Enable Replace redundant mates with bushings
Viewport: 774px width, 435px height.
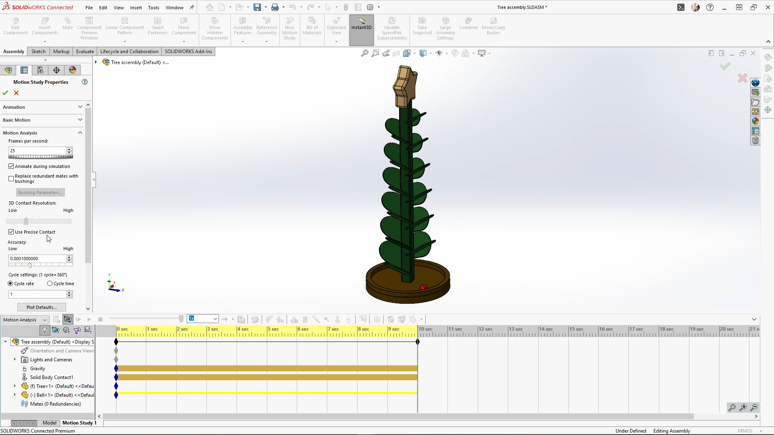[x=11, y=178]
